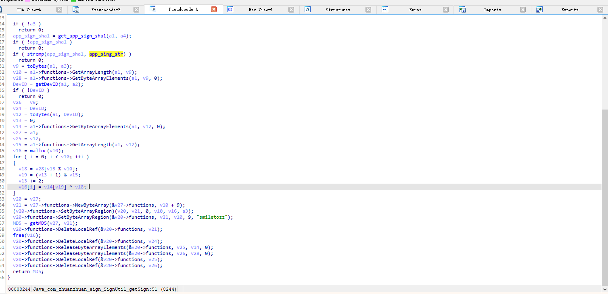The height and width of the screenshot is (294, 608).
Task: Close the Pseudocode-A tab
Action: [214, 9]
